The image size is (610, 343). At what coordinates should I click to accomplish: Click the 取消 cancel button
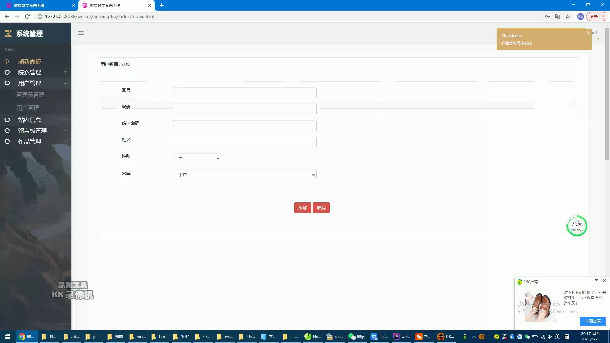[321, 208]
